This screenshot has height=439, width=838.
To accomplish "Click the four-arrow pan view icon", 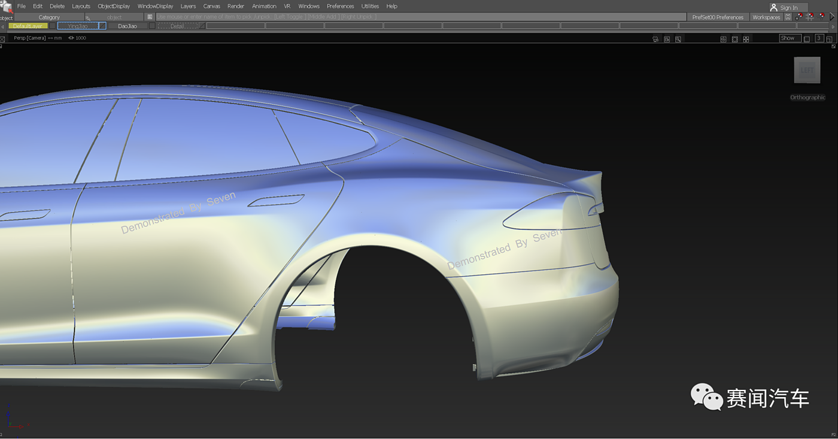I will pos(746,39).
